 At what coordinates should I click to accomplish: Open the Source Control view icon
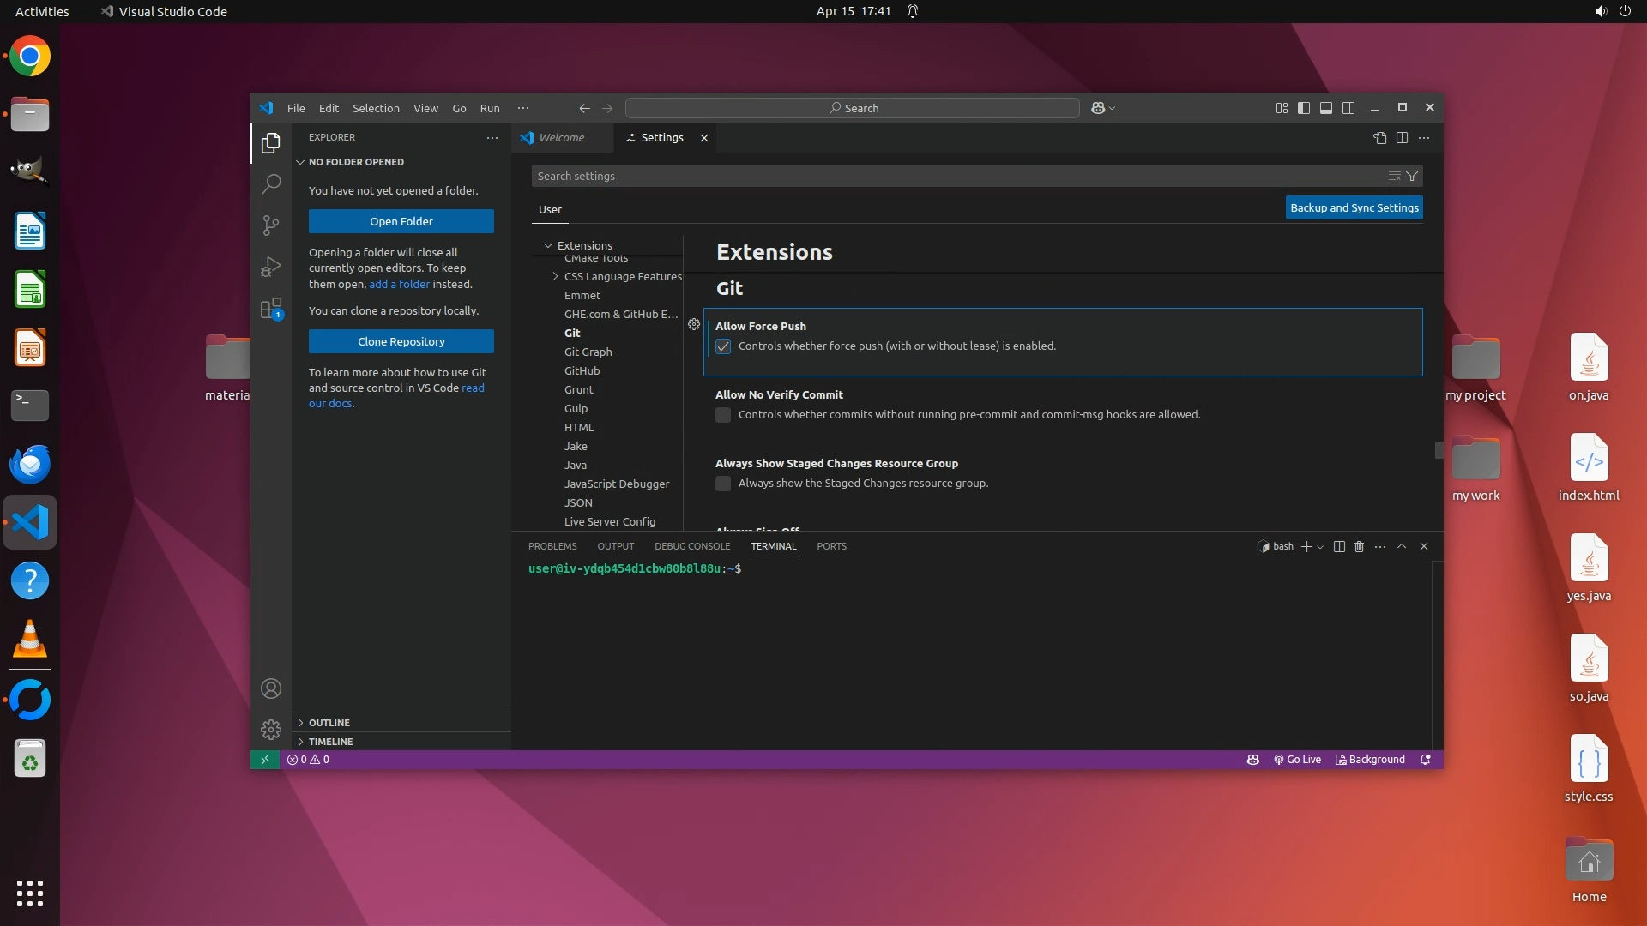[x=270, y=225]
